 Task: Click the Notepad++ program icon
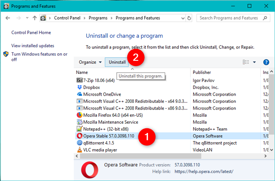coord(79,129)
